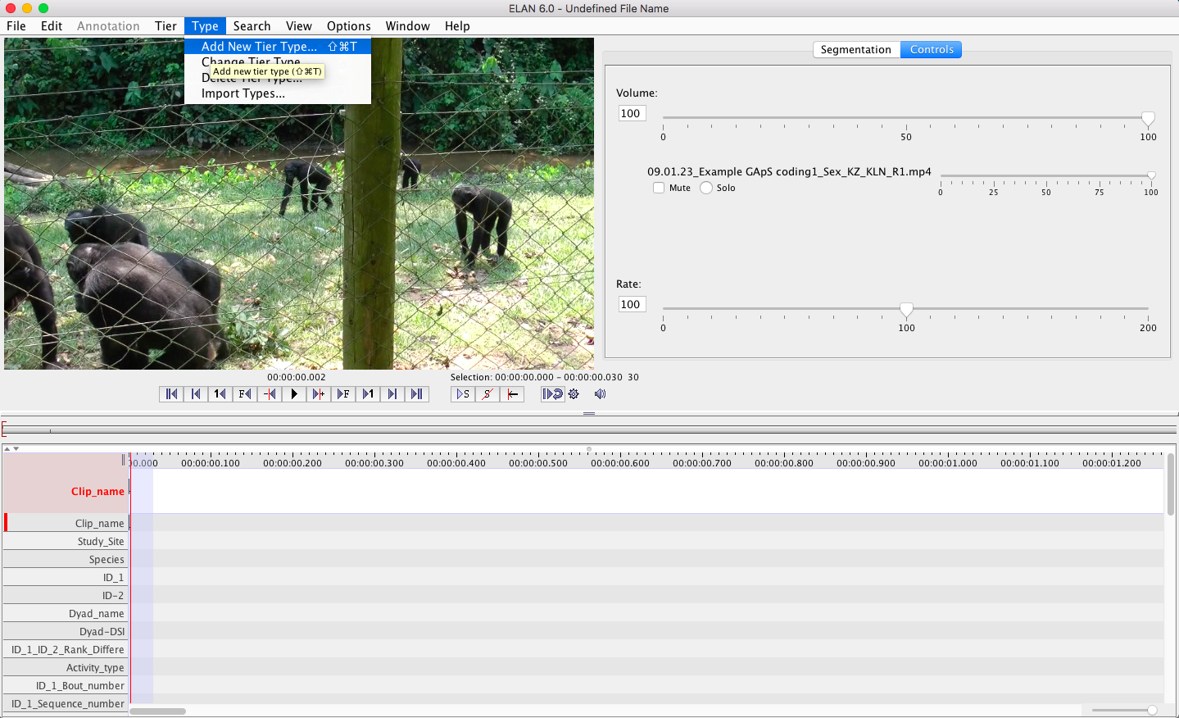This screenshot has width=1179, height=718.
Task: Jump to previous scroll view button
Action: pos(196,394)
